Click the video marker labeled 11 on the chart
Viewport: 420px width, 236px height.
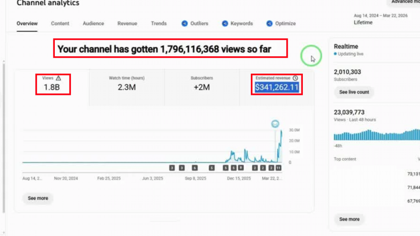pos(279,168)
